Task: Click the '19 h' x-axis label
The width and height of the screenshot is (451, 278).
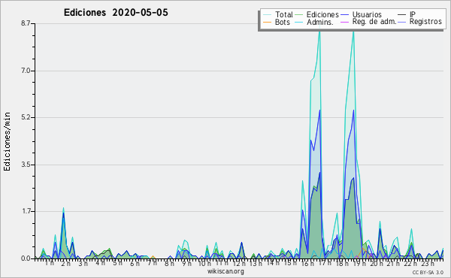Action: coord(359,263)
